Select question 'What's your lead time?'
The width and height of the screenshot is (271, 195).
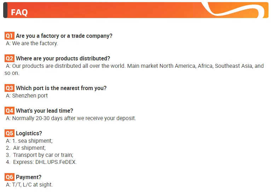(45, 111)
